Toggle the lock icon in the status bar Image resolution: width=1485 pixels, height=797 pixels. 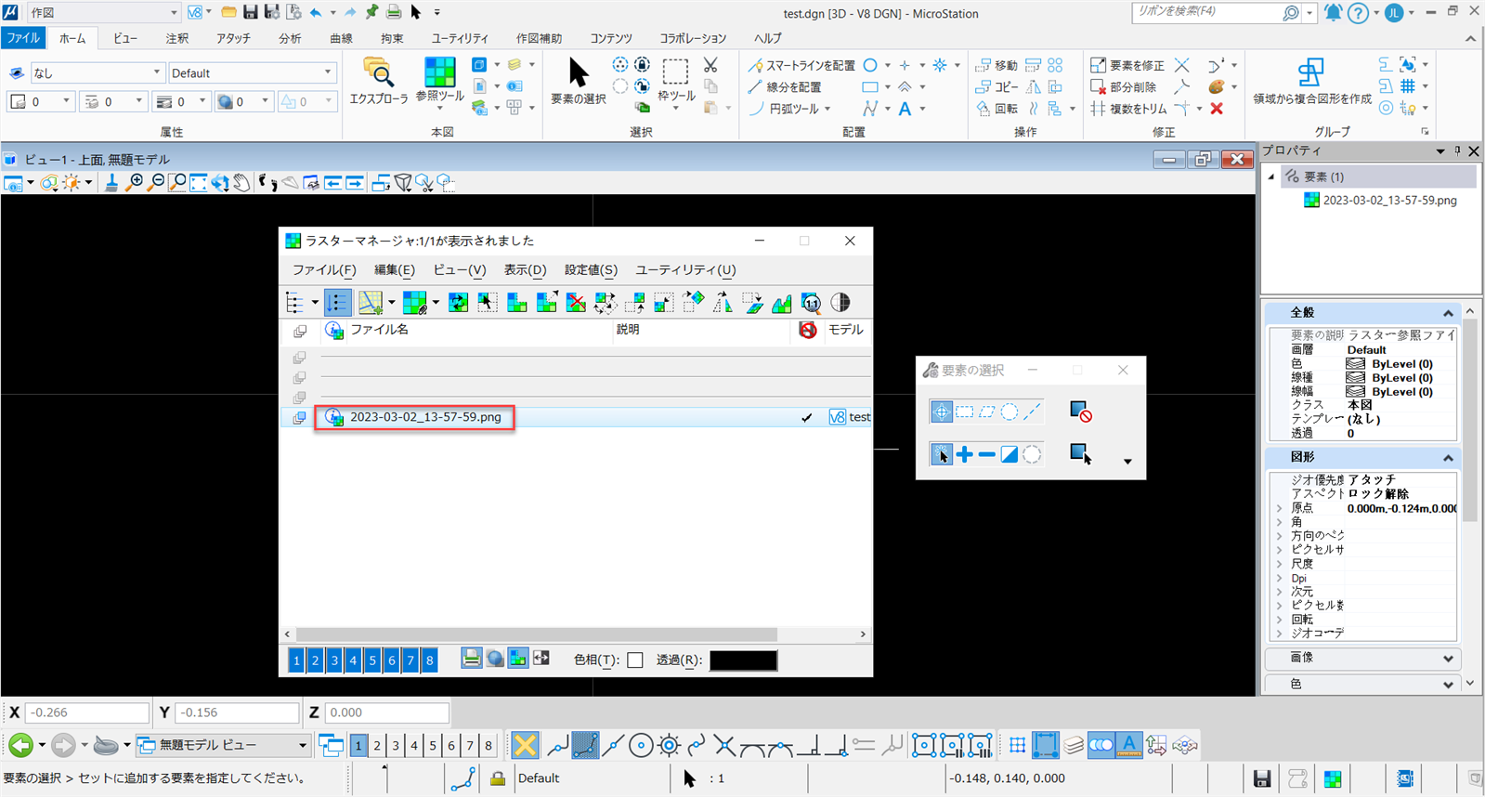[498, 778]
